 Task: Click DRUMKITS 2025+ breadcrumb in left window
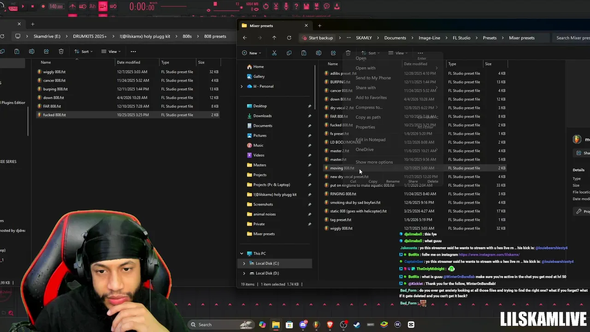89,36
